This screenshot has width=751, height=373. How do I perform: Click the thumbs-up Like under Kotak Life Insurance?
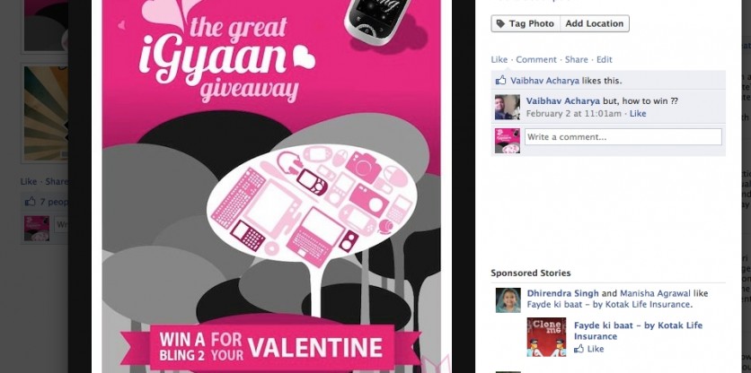588,349
